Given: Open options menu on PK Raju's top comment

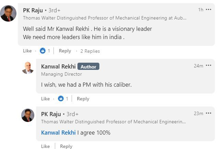Looking at the screenshot, I should point(208,10).
